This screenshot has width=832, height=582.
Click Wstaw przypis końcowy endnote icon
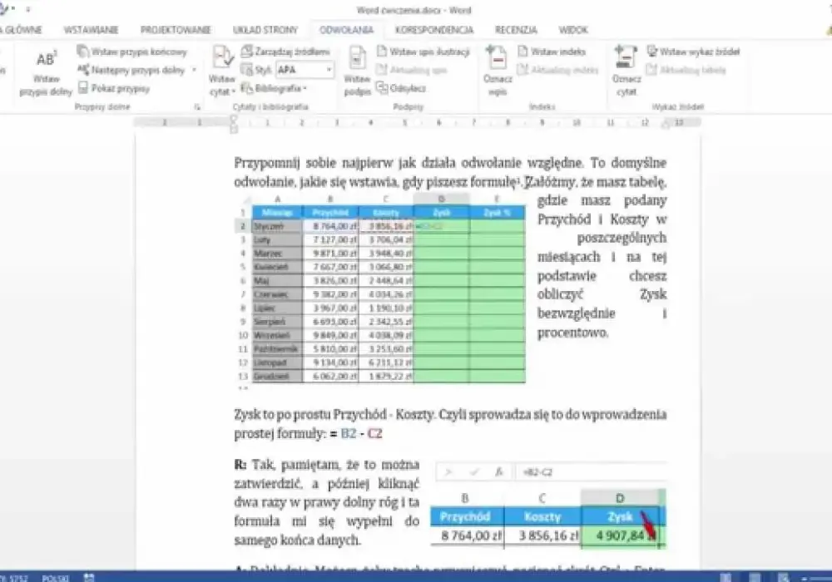point(82,52)
